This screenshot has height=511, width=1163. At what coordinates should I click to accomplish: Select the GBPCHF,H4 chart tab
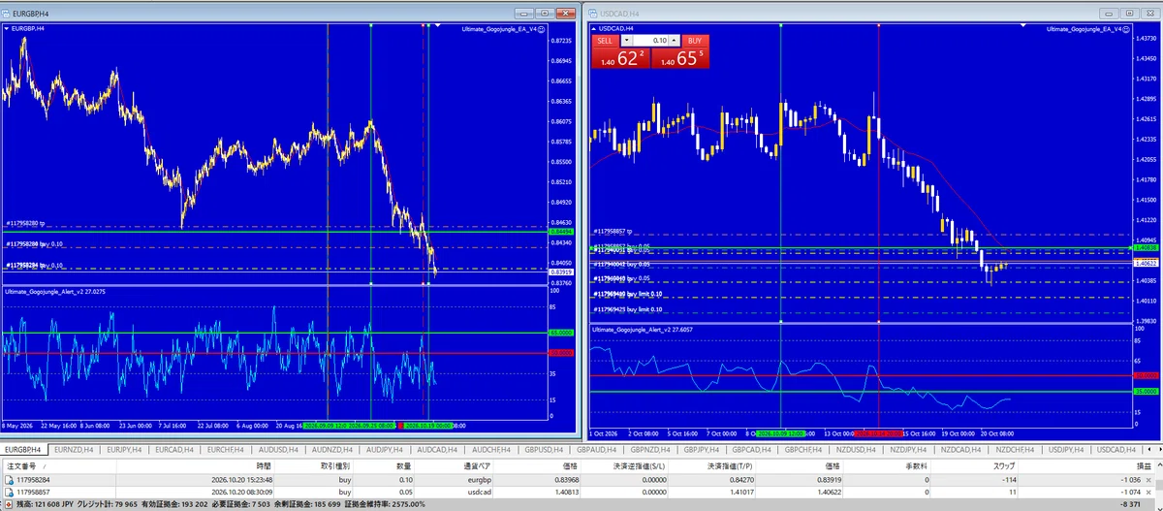pos(802,450)
